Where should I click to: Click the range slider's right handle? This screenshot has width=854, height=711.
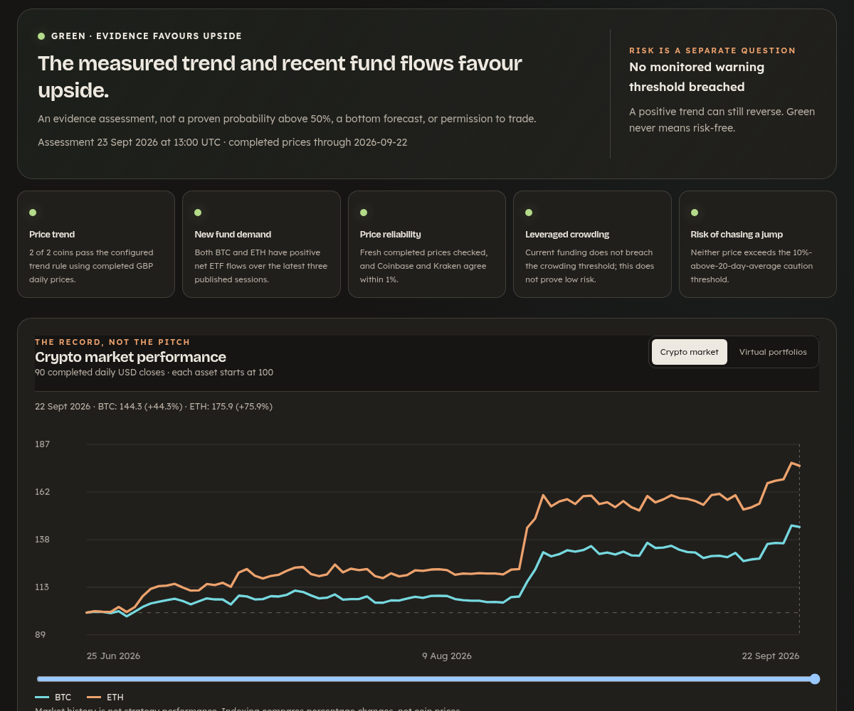[815, 679]
